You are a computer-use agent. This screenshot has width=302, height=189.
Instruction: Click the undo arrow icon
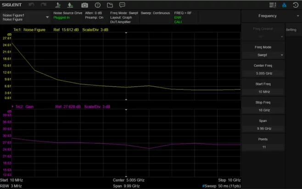point(32,5)
